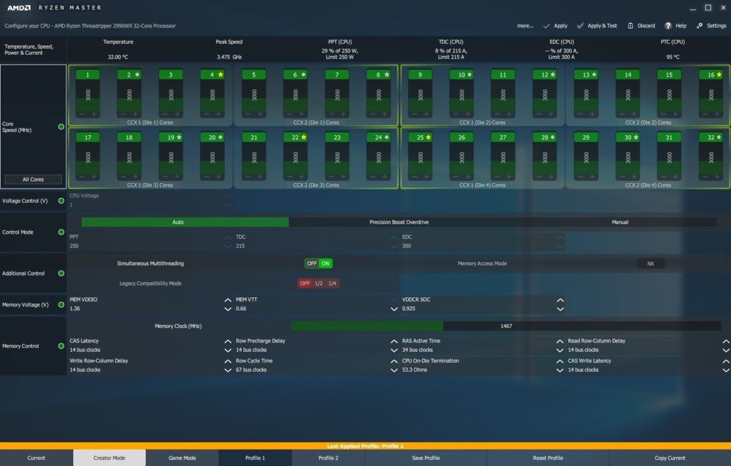Viewport: 731px width, 466px height.
Task: Open Settings using the gear icon
Action: (x=700, y=26)
